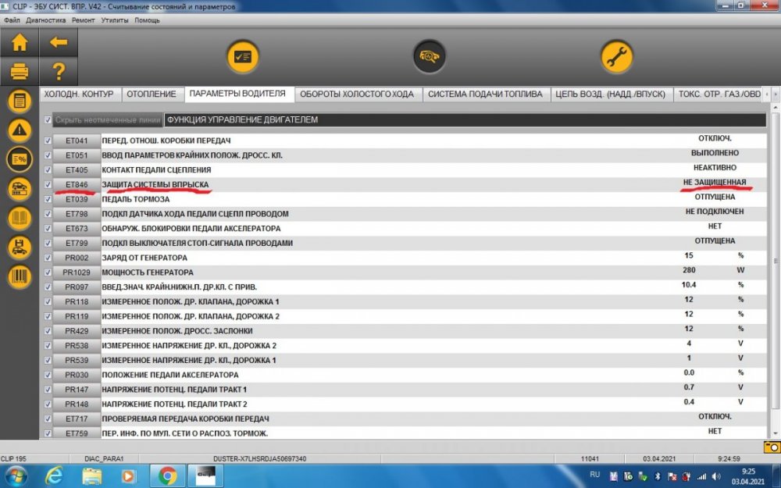Open the barcode sidebar icon
Screen dimensions: 781x488
point(20,277)
